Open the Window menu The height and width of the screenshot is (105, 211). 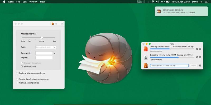33,2
